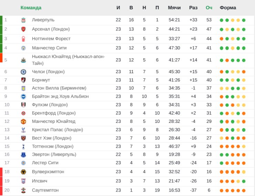The width and height of the screenshot is (255, 196).
Task: Sort table by the Команда column header
Action: pos(31,8)
